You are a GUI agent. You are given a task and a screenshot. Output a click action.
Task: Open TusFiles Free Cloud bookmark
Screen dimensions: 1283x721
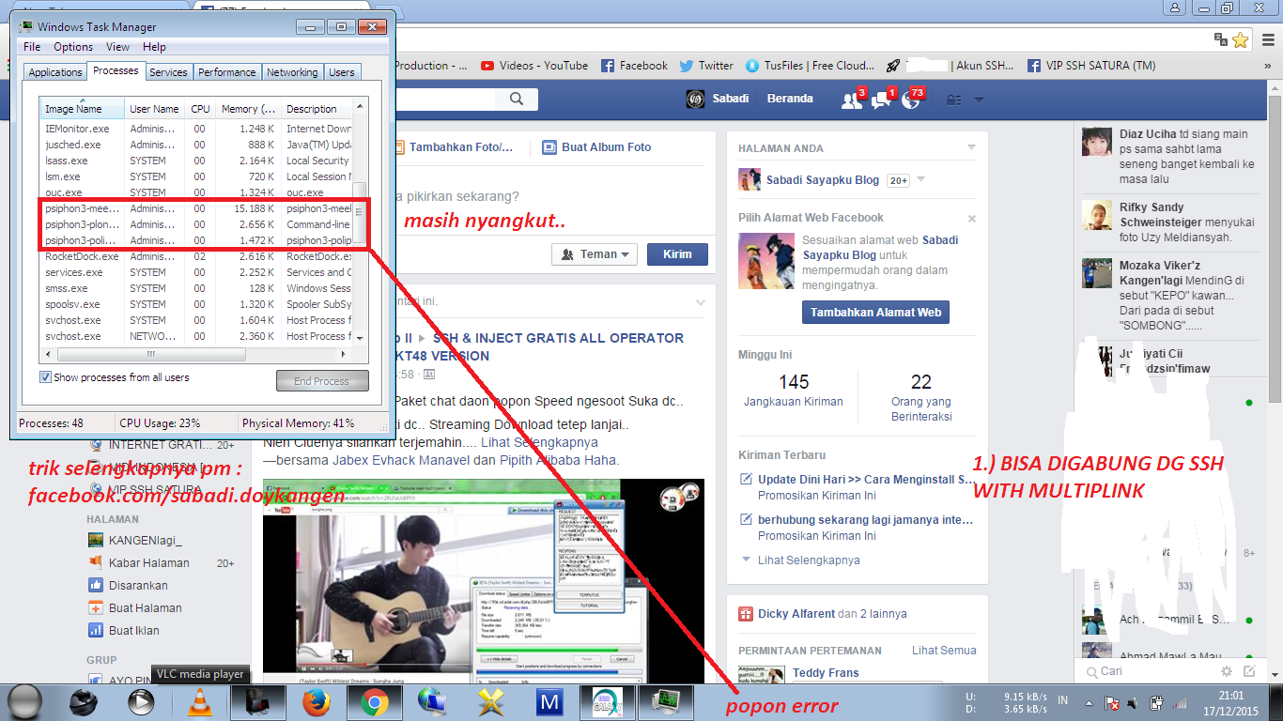(810, 66)
